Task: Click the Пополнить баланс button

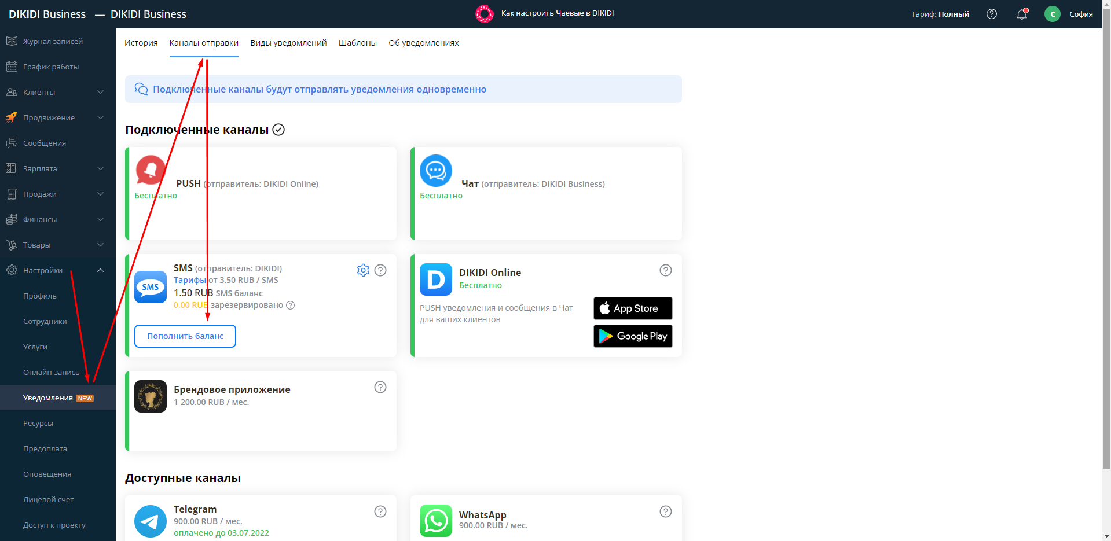Action: pos(185,336)
